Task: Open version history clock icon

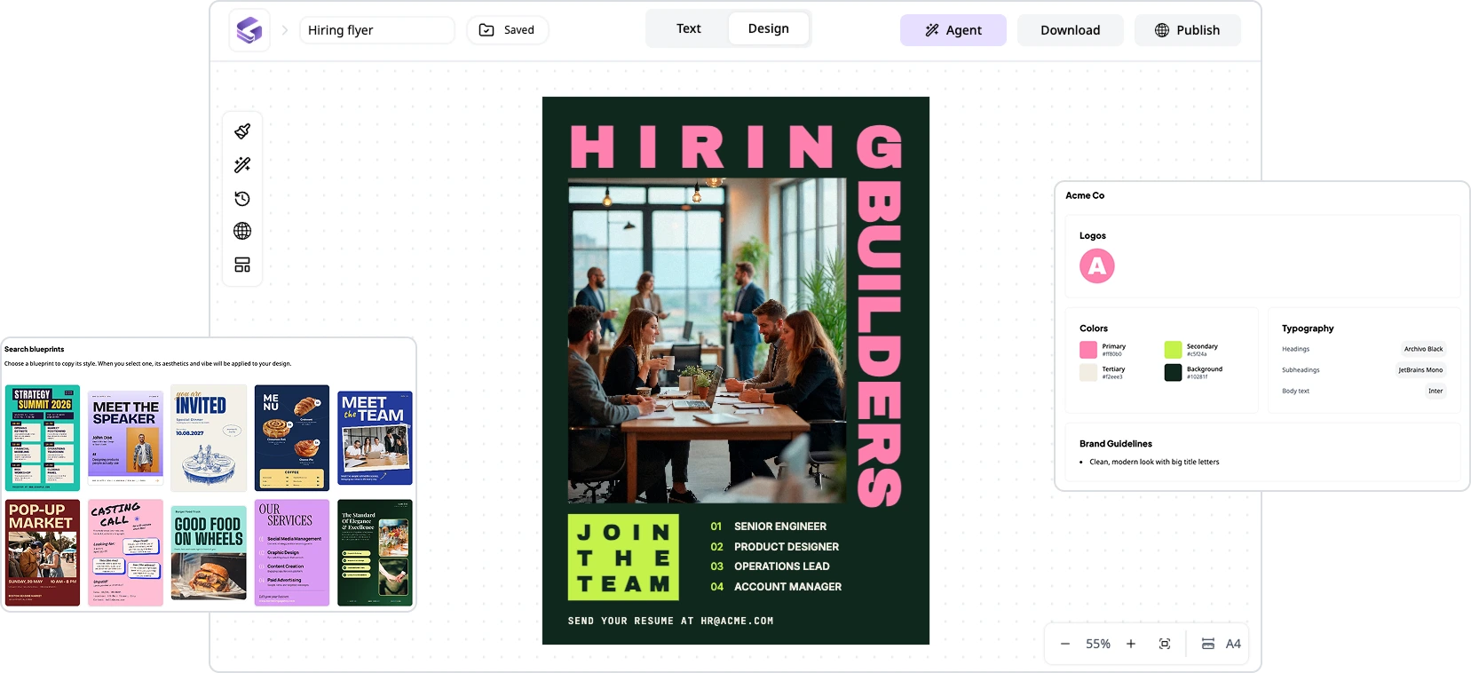Action: click(242, 198)
